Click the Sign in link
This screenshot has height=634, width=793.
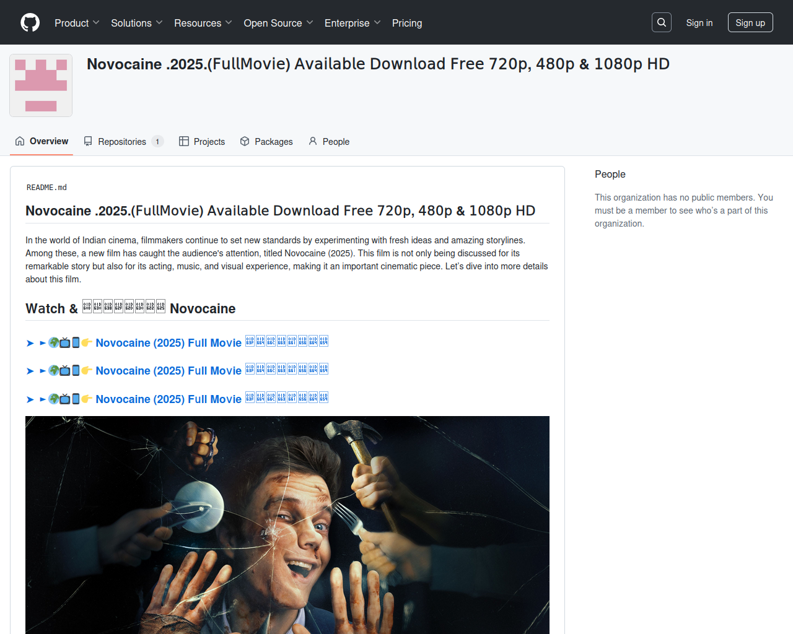699,23
